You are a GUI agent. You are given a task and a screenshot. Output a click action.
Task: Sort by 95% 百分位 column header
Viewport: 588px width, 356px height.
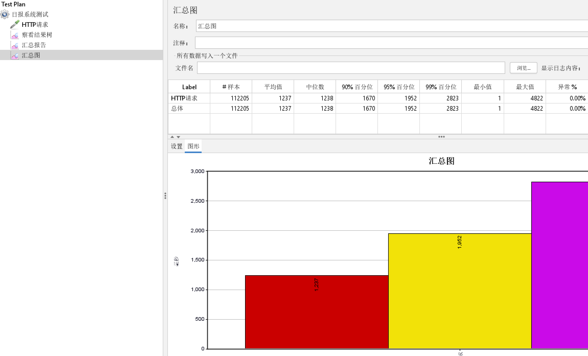[x=399, y=87]
